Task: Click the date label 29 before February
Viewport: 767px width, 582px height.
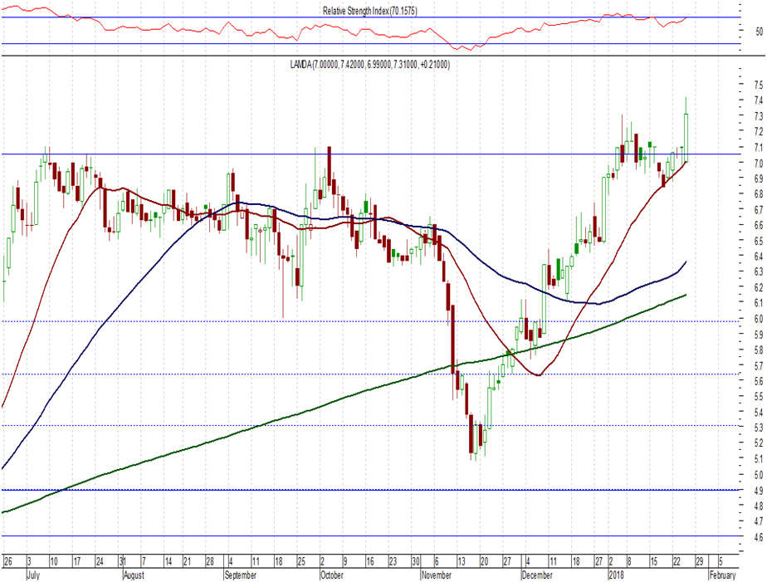Action: tap(700, 561)
